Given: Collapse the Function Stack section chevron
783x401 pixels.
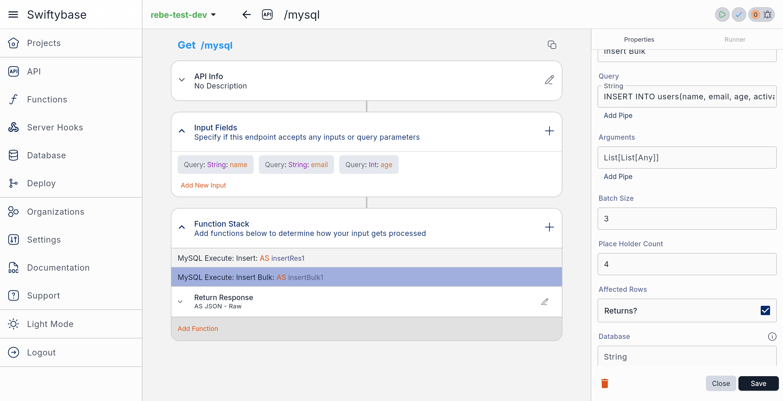Looking at the screenshot, I should point(182,227).
